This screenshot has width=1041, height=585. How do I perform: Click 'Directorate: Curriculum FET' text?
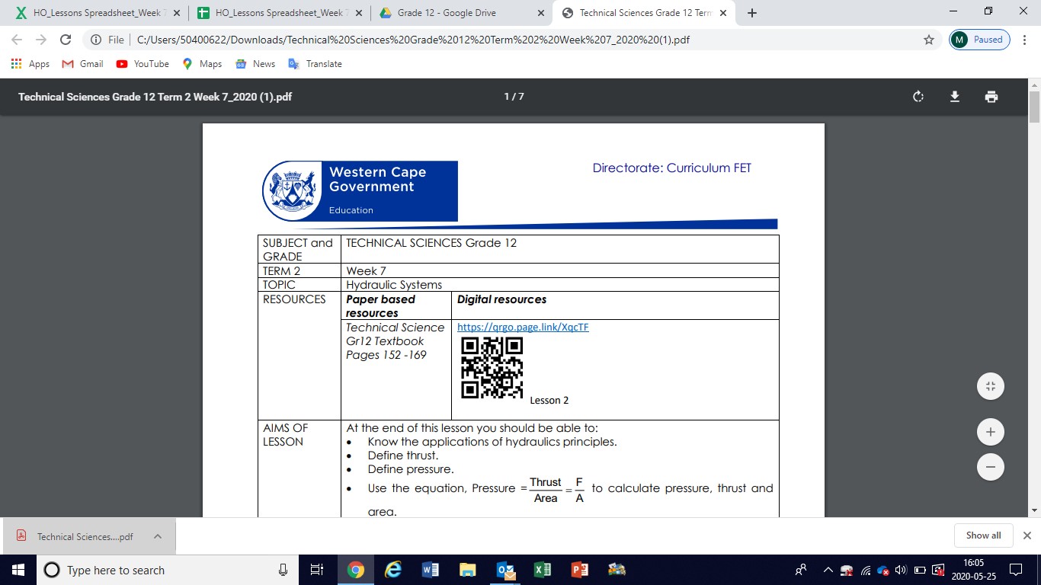tap(672, 168)
